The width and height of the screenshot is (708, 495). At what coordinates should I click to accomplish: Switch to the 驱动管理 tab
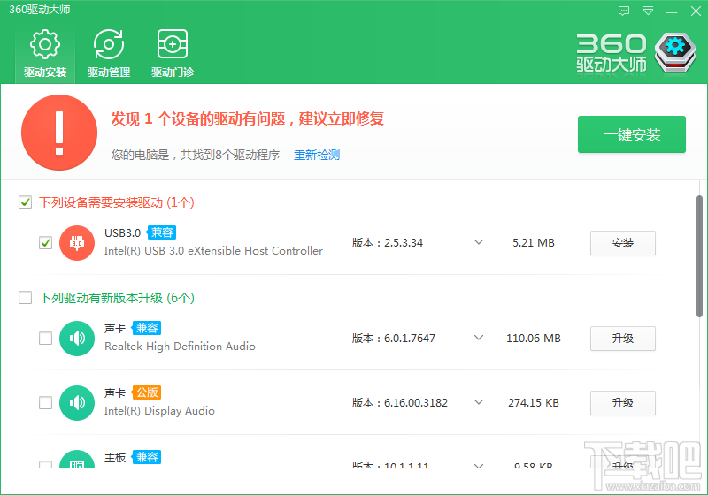109,54
